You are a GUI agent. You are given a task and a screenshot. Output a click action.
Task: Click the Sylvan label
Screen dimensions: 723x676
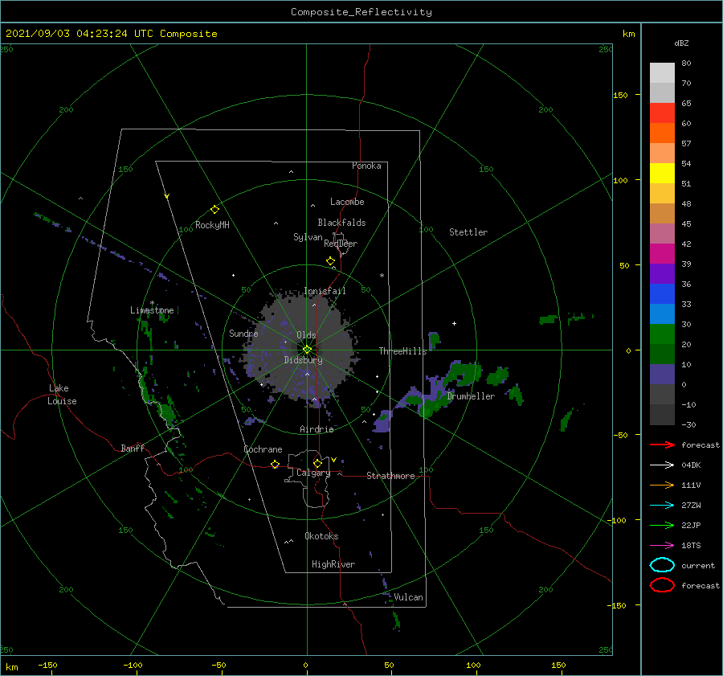coord(308,237)
